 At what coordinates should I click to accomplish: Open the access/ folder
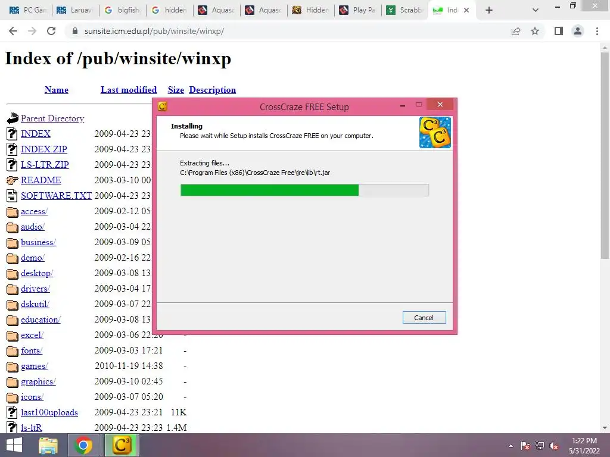[x=34, y=211]
